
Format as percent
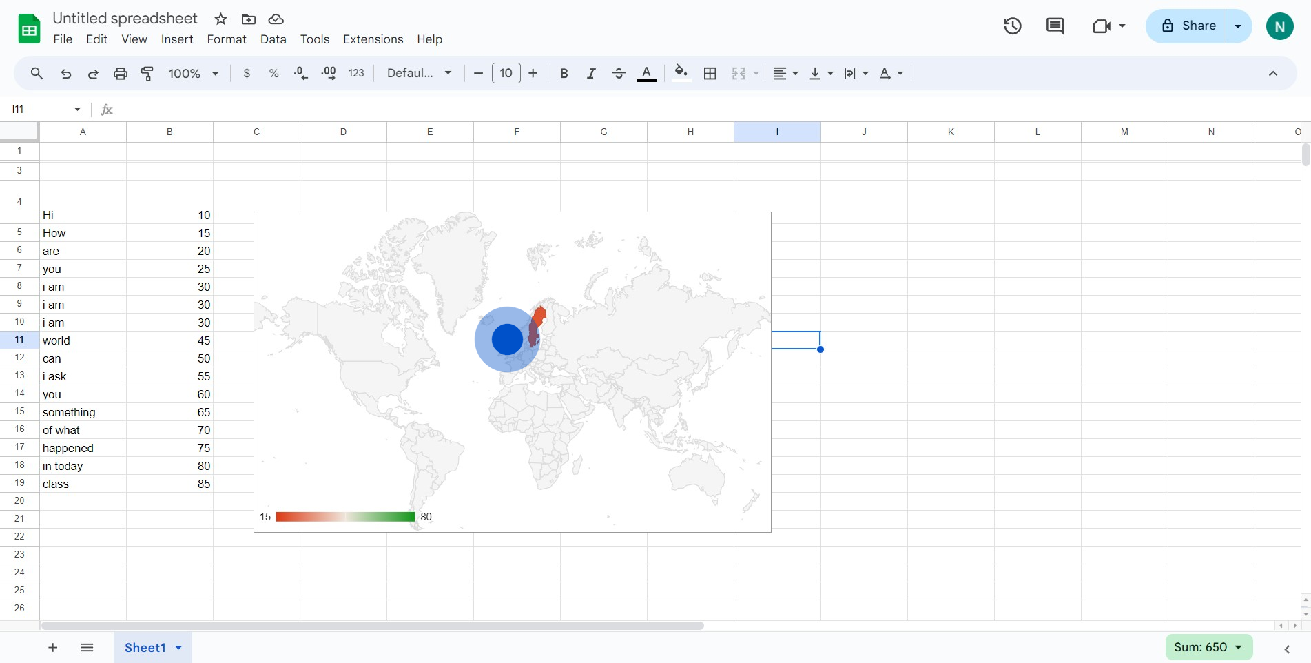tap(273, 74)
